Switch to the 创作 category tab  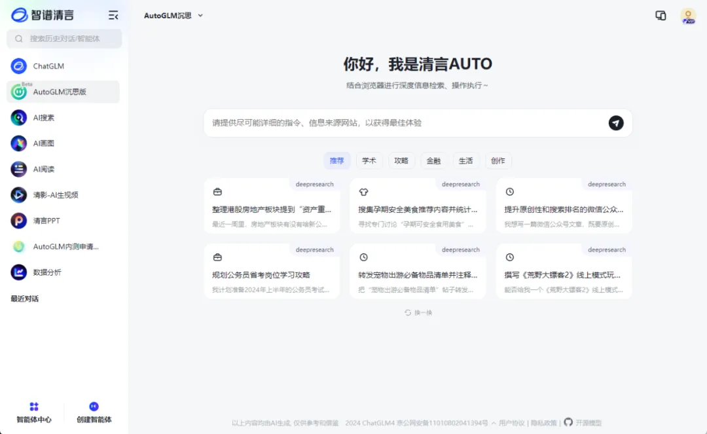(498, 161)
